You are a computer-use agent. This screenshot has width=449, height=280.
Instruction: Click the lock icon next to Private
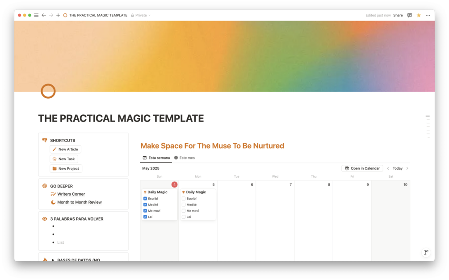132,15
